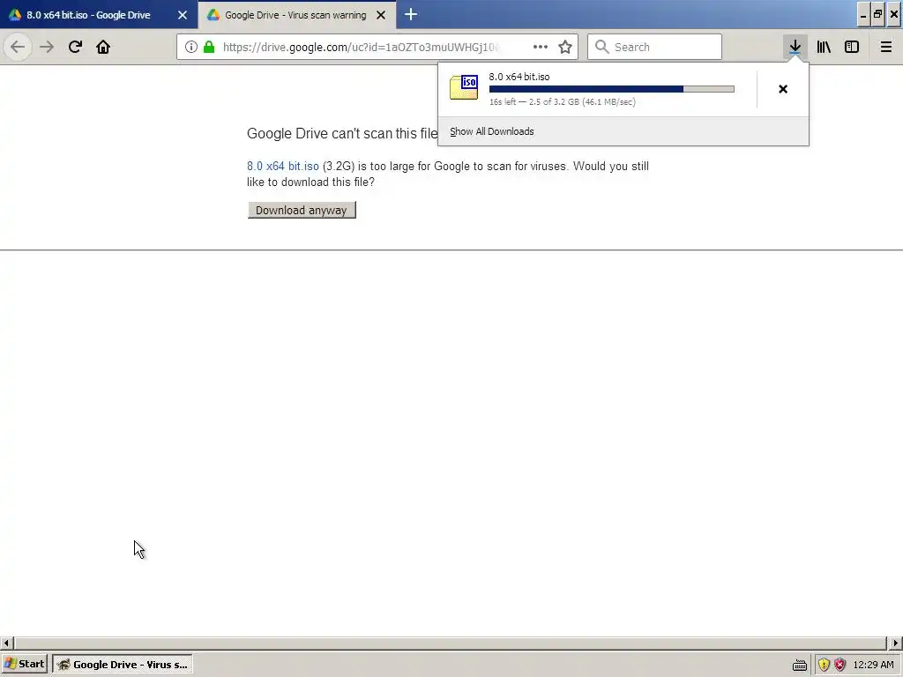Show sidebars button in toolbar
The width and height of the screenshot is (903, 677).
852,47
